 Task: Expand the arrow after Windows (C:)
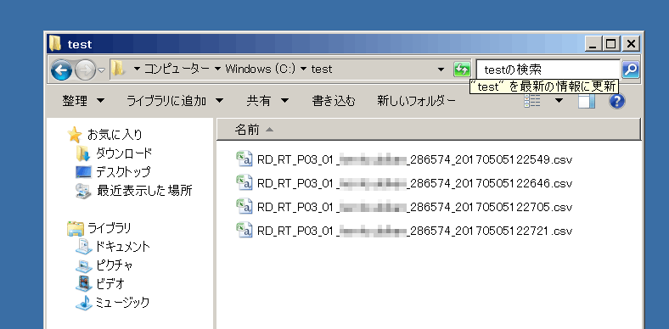[303, 69]
